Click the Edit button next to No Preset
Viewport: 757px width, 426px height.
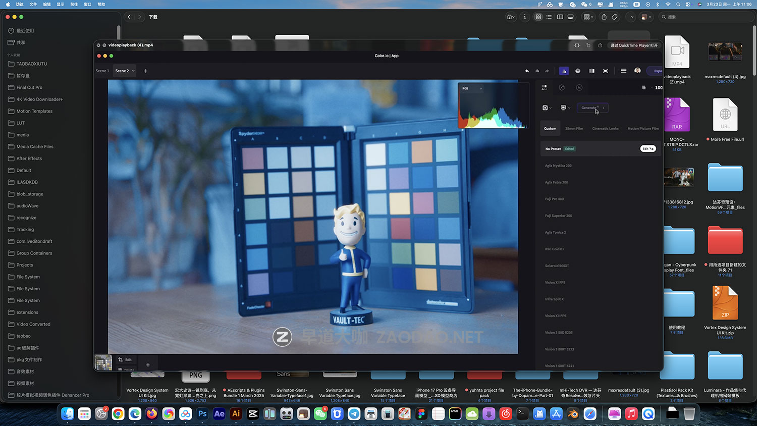click(x=648, y=148)
